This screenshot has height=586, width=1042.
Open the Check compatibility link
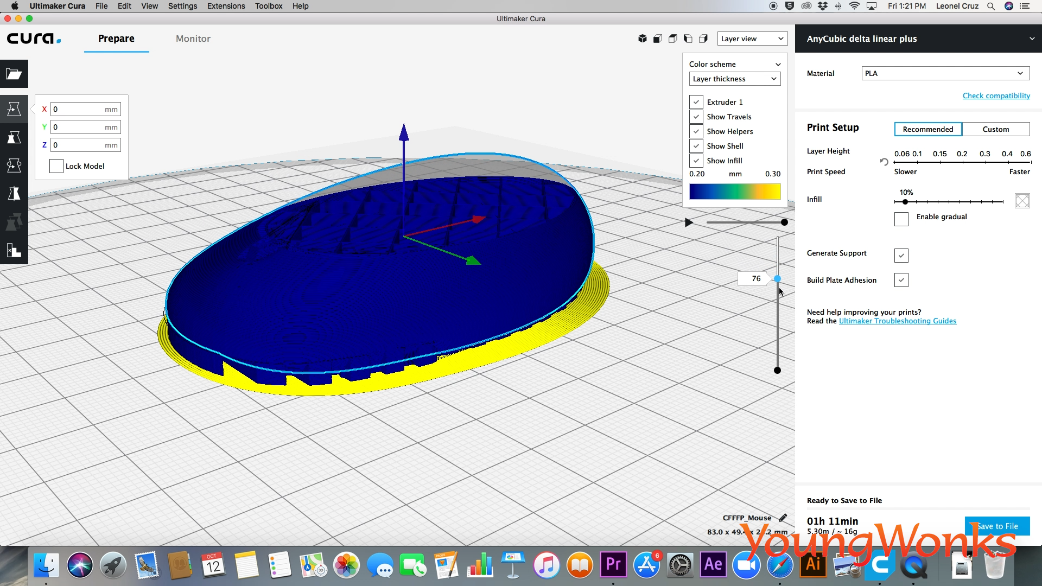(996, 95)
